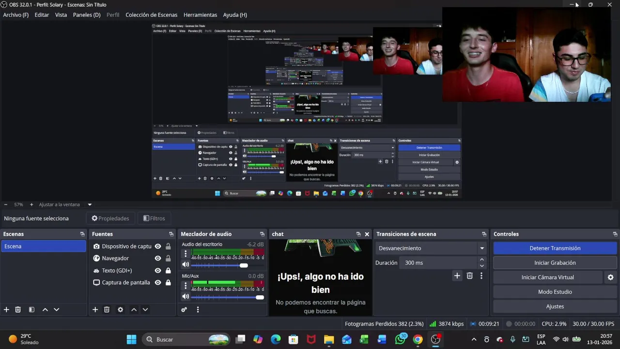Click Iniciar Grabación button

point(555,263)
